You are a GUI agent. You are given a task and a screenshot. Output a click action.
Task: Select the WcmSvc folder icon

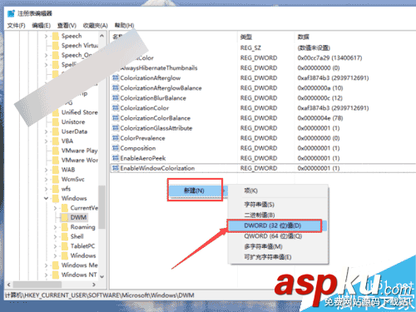pos(56,179)
